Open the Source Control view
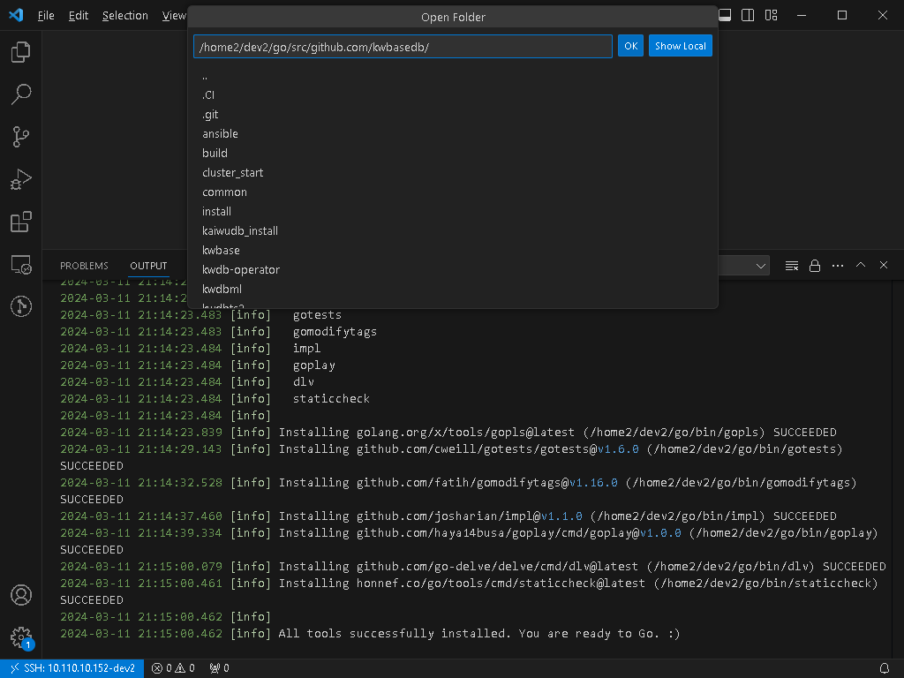 [21, 137]
